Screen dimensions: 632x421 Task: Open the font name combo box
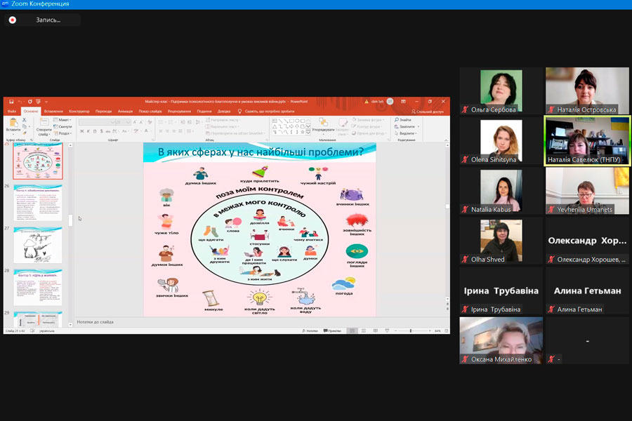click(97, 121)
